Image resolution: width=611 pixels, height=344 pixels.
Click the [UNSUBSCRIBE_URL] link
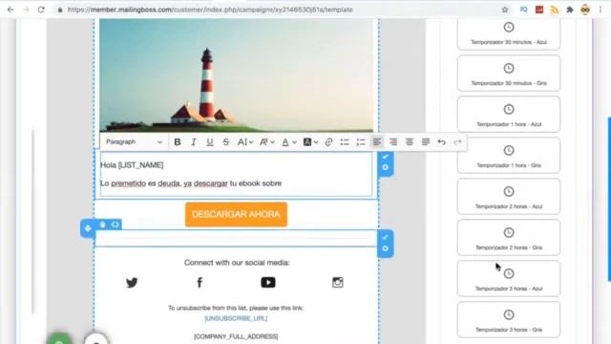point(236,318)
